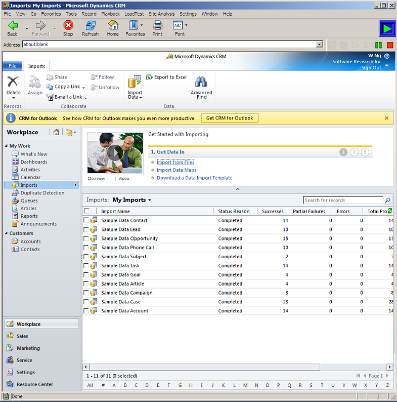
Task: Click the Delete X ribbon icon
Action: click(x=13, y=82)
